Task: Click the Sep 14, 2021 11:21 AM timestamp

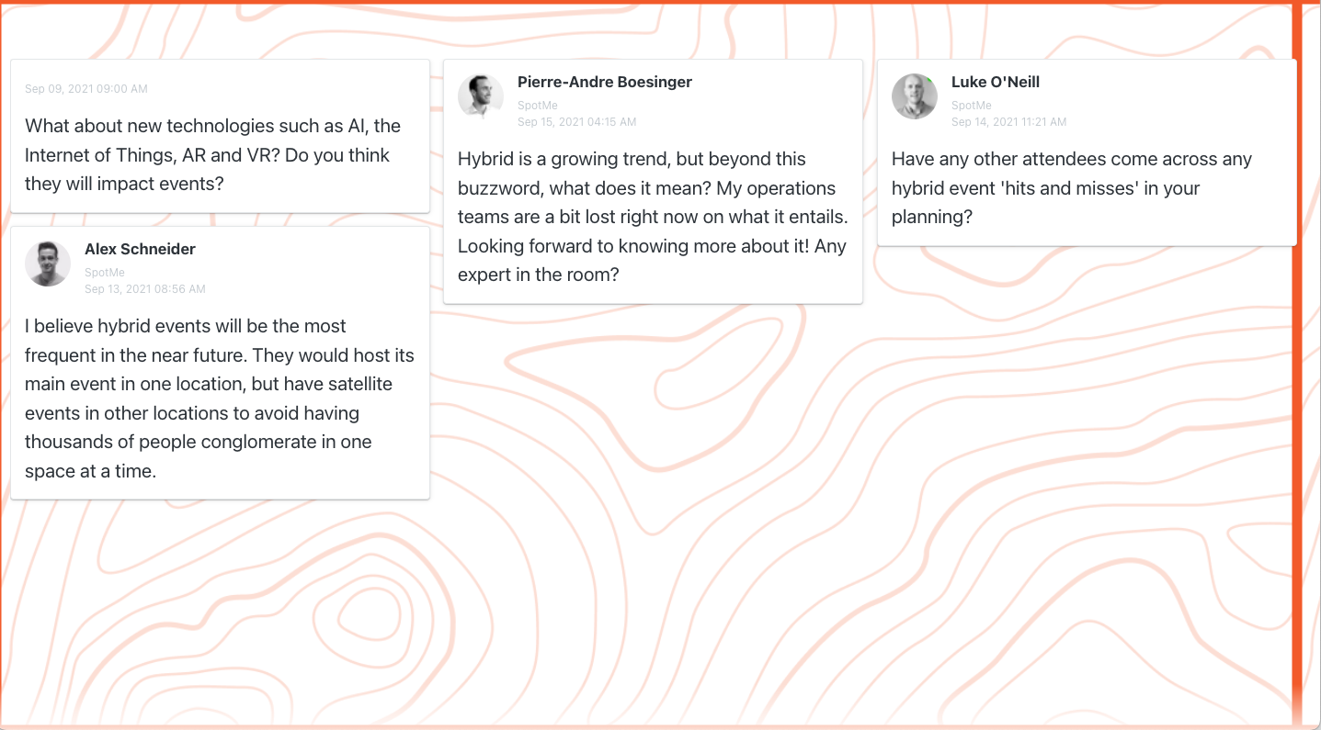Action: [x=1009, y=122]
